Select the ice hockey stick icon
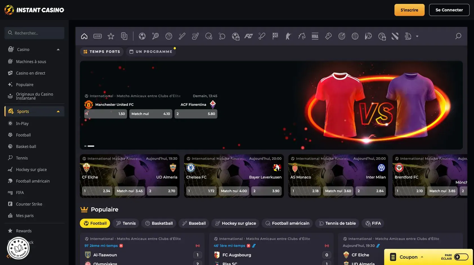 pos(195,36)
